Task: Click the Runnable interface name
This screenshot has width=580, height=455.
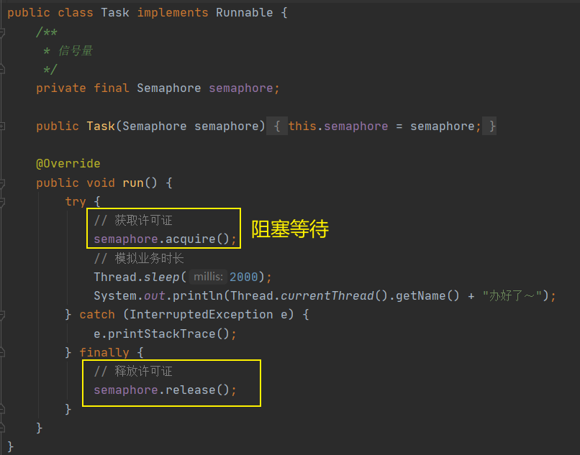Action: (x=244, y=13)
